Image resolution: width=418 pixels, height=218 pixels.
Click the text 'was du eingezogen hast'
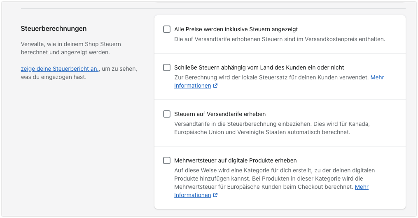click(54, 77)
